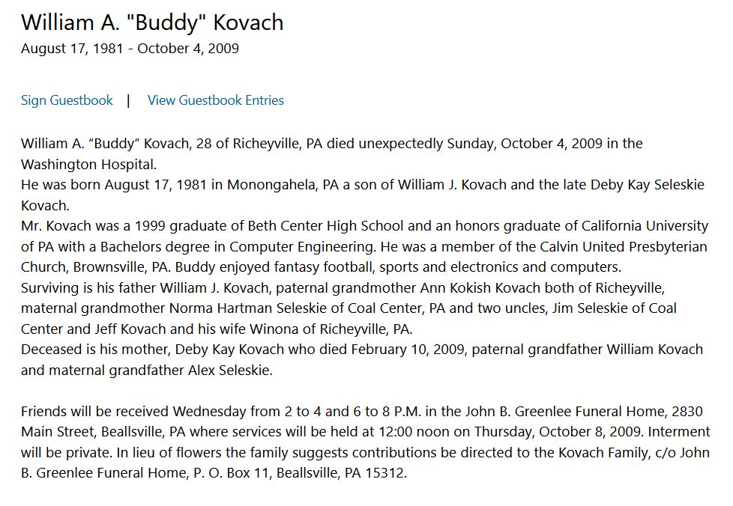Click the text "Beth Center High School"
Viewport: 733px width, 506px height.
(x=325, y=226)
